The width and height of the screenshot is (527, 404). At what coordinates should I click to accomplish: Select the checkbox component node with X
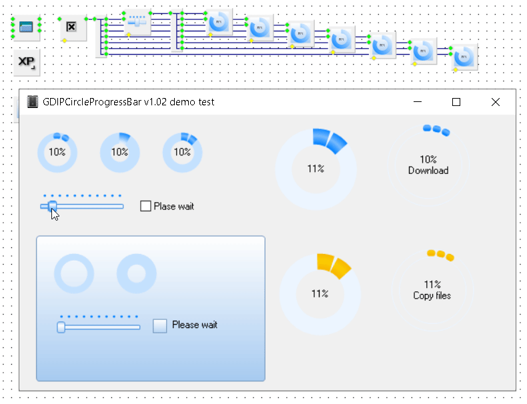point(73,27)
